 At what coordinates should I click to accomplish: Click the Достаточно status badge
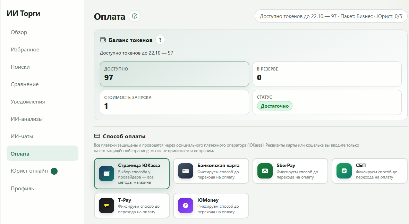coord(275,106)
